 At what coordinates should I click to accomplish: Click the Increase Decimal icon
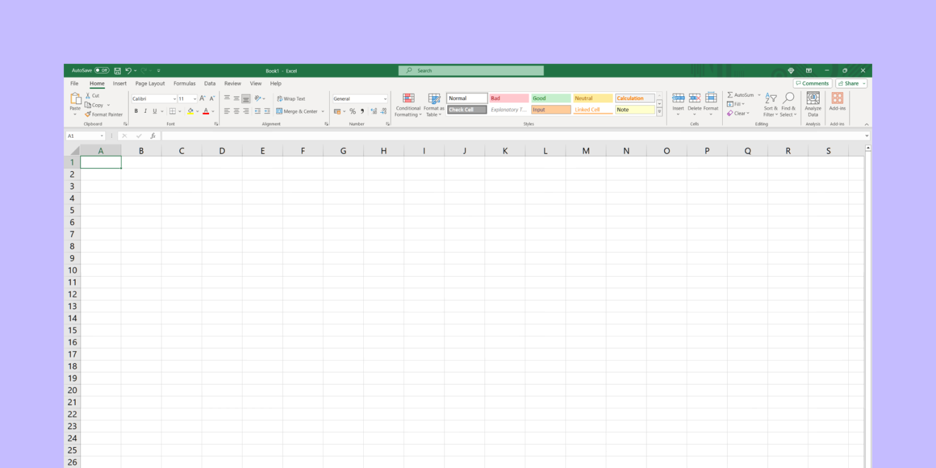(374, 112)
